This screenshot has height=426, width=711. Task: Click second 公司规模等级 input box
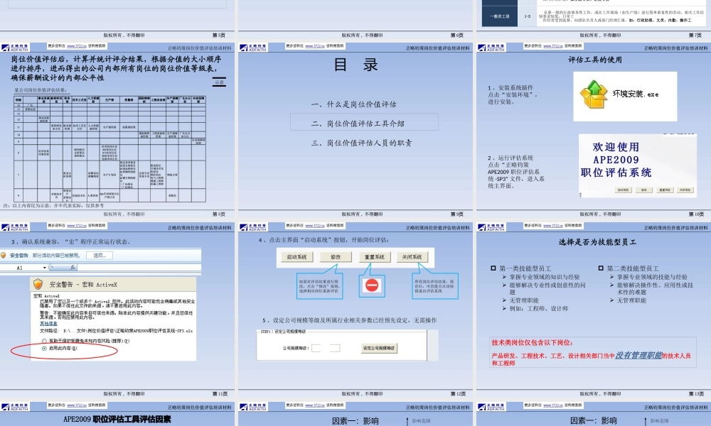[335, 348]
